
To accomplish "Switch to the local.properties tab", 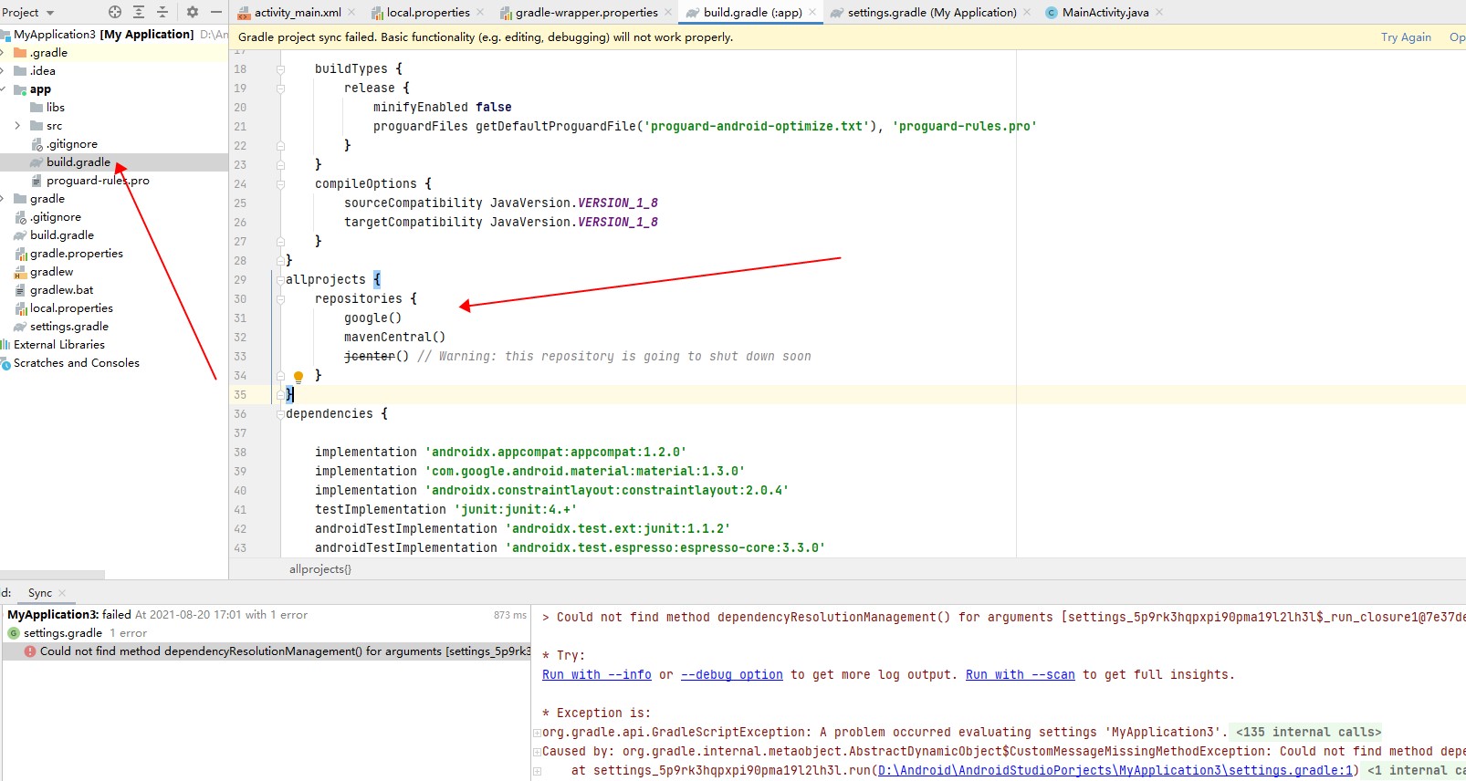I will 428,12.
